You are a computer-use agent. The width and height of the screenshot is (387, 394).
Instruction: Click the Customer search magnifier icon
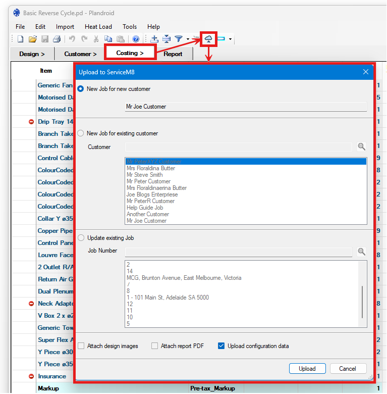click(361, 146)
